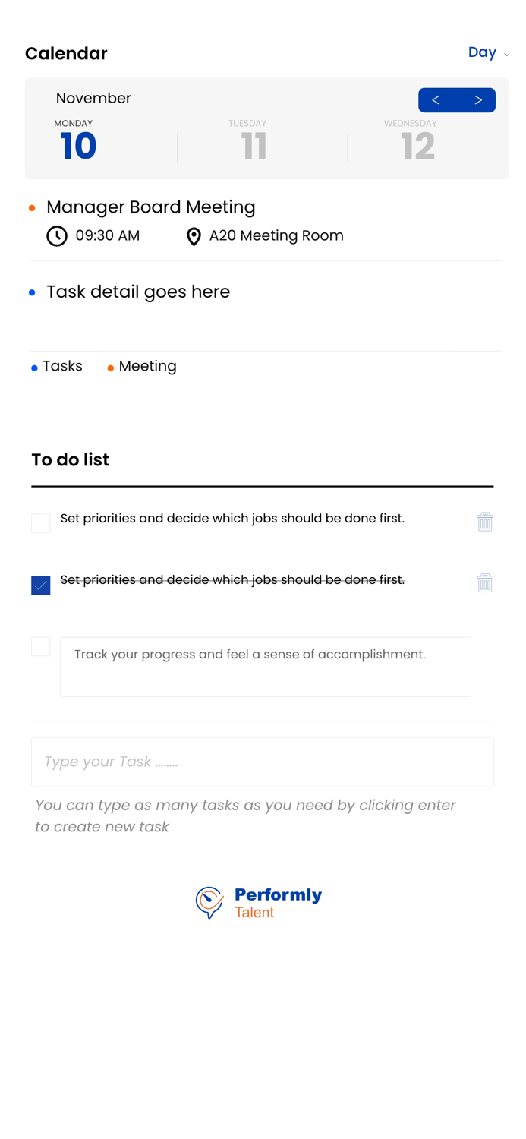Viewport: 526px width, 1139px height.
Task: Delete the completed to-do item
Action: (485, 582)
